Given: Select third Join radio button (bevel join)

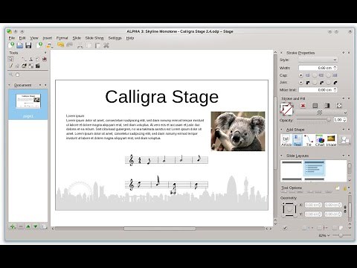Looking at the screenshot, I should point(329,83).
